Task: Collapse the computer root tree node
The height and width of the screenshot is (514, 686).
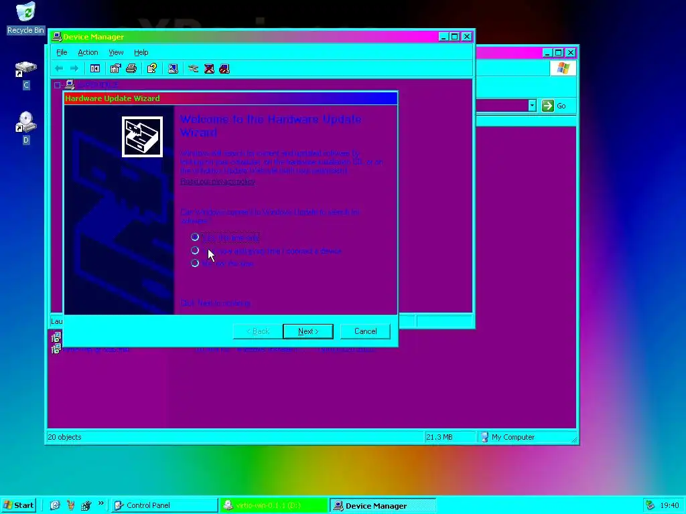Action: click(x=58, y=85)
